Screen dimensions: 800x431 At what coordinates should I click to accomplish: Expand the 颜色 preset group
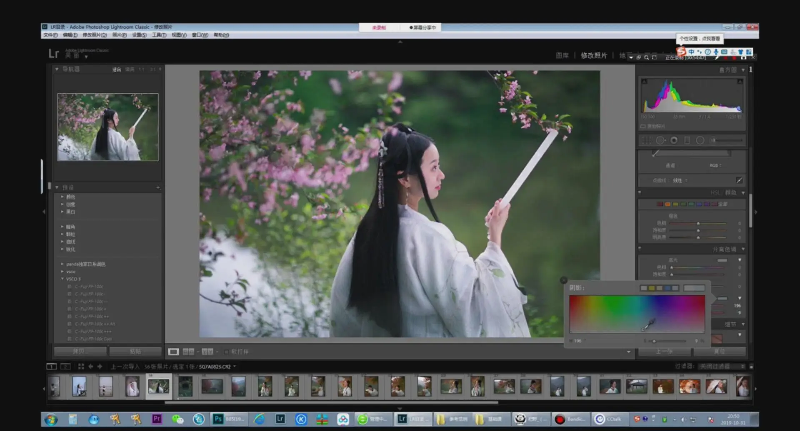62,197
